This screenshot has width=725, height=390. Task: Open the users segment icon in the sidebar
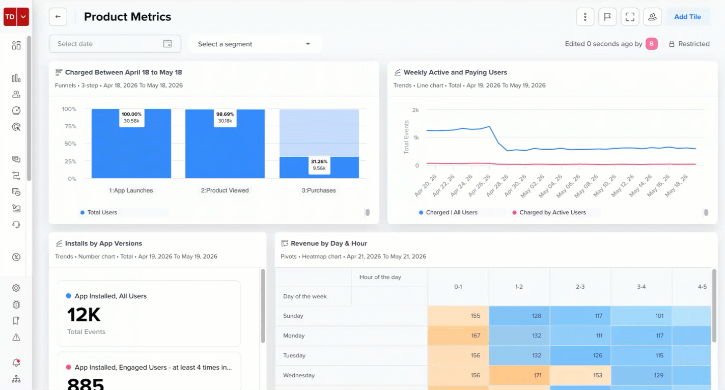coord(16,94)
